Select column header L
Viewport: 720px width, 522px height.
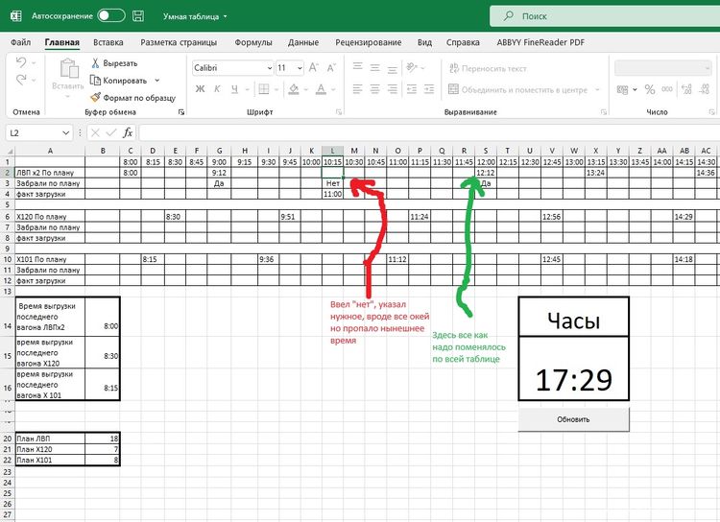pyautogui.click(x=332, y=151)
